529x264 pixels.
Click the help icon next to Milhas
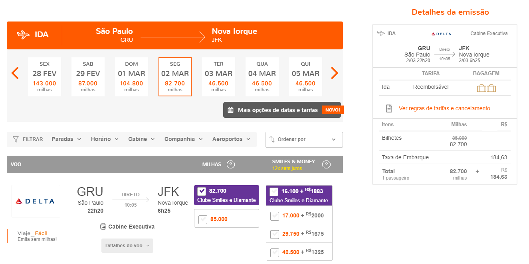coord(230,164)
